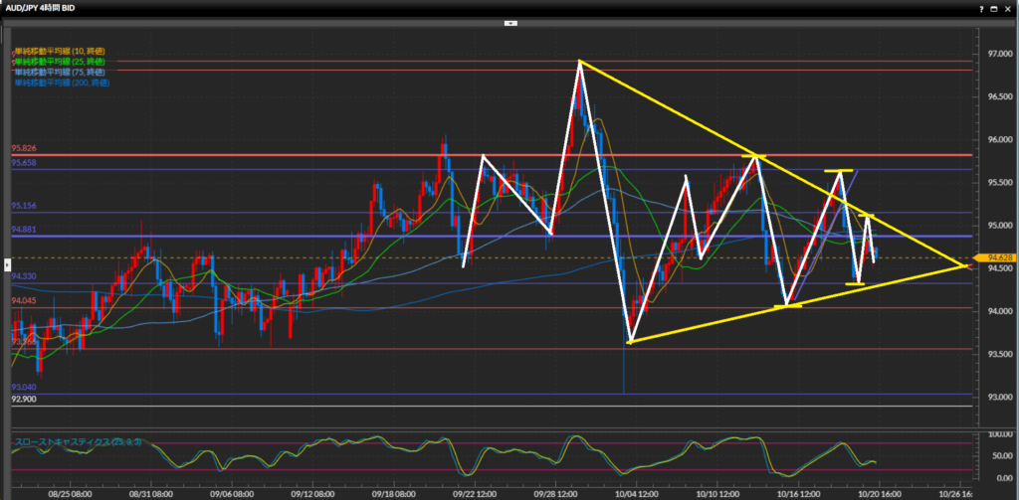Select the 200-period simple moving average label

62,83
